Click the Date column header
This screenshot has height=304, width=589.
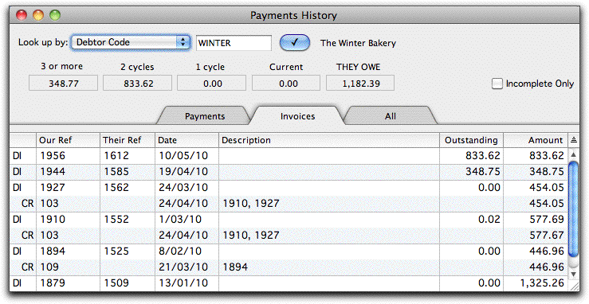(187, 140)
